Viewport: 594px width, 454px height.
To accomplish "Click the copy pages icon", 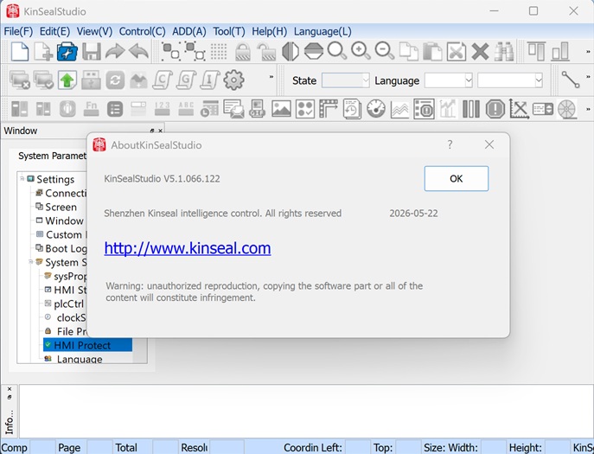I will [409, 52].
